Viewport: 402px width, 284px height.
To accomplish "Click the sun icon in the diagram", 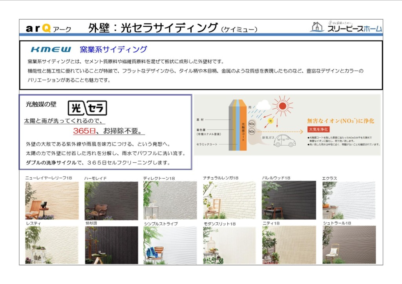I will [x=282, y=106].
